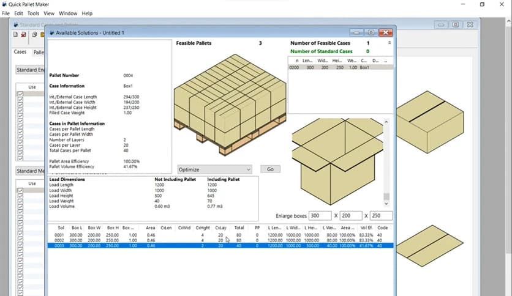Toggle the second checkbox in the upper Use list

pos(21,100)
